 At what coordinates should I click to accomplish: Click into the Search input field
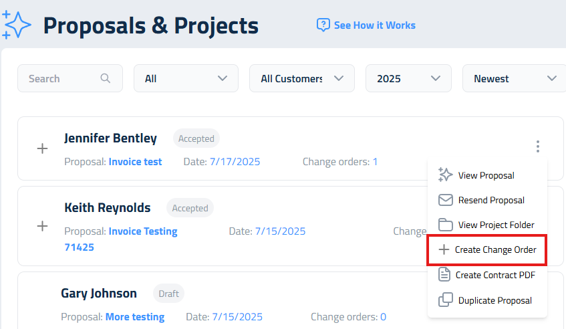tap(61, 78)
